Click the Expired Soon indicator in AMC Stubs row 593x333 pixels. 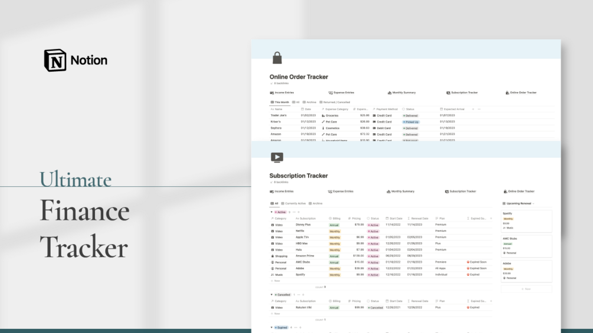(x=477, y=262)
